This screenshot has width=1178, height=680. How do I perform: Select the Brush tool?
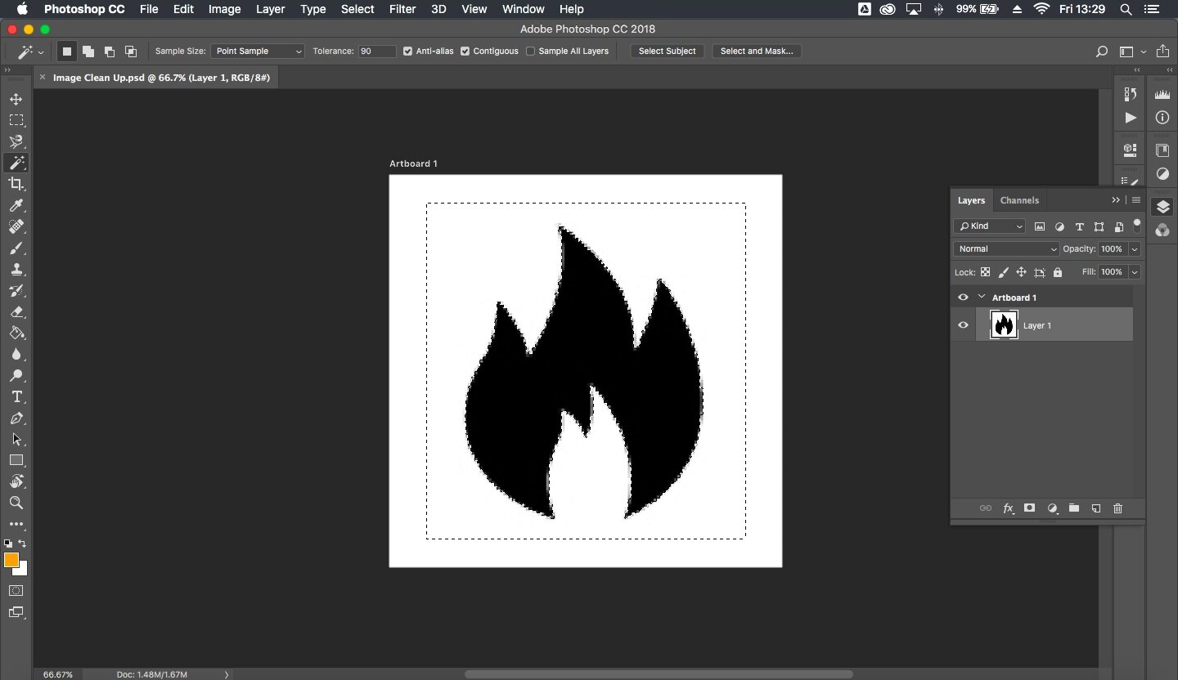16,248
